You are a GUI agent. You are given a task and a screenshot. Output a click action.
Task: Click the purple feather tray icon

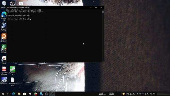point(143,94)
